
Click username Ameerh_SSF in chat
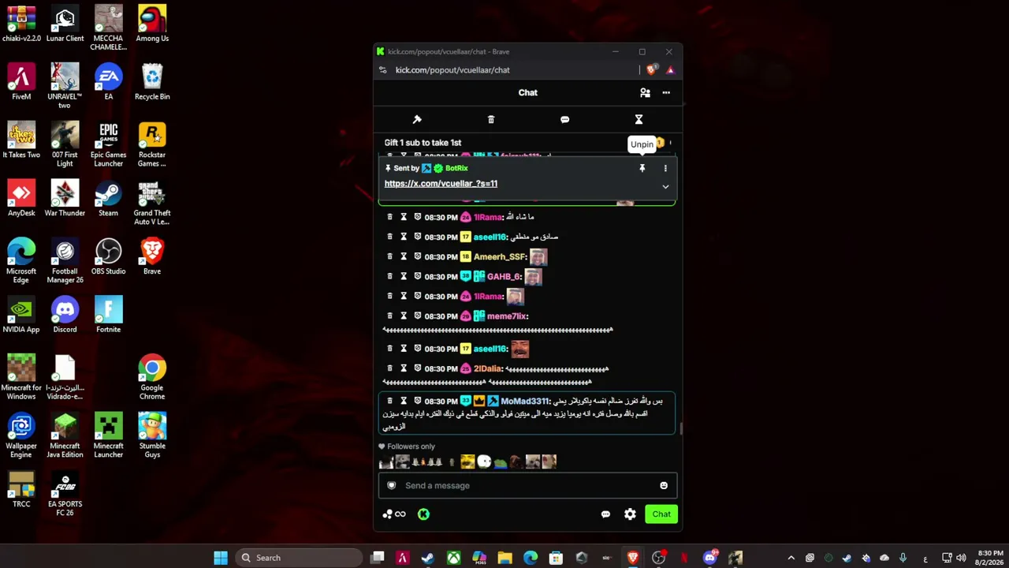(x=500, y=256)
